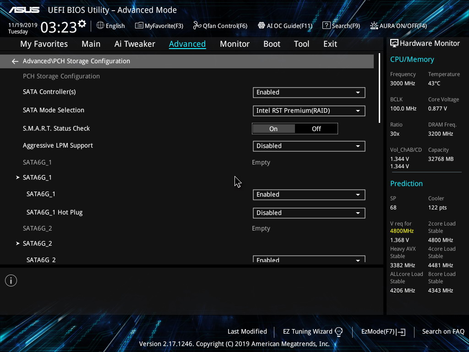Click the CPU/Memory section heading

(x=412, y=60)
